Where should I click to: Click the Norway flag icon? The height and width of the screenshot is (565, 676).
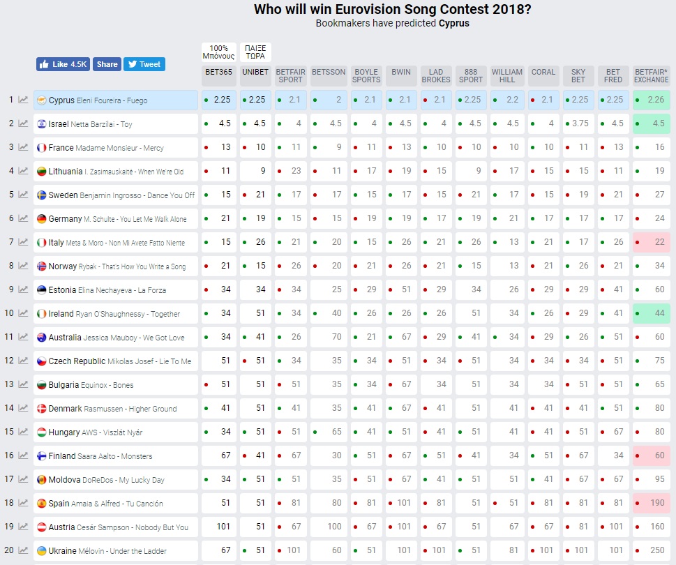tap(42, 266)
